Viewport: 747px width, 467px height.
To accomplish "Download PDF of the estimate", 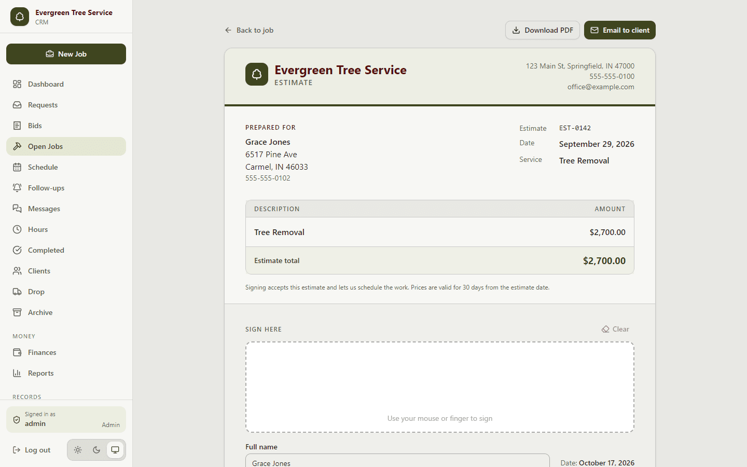I will pyautogui.click(x=543, y=30).
